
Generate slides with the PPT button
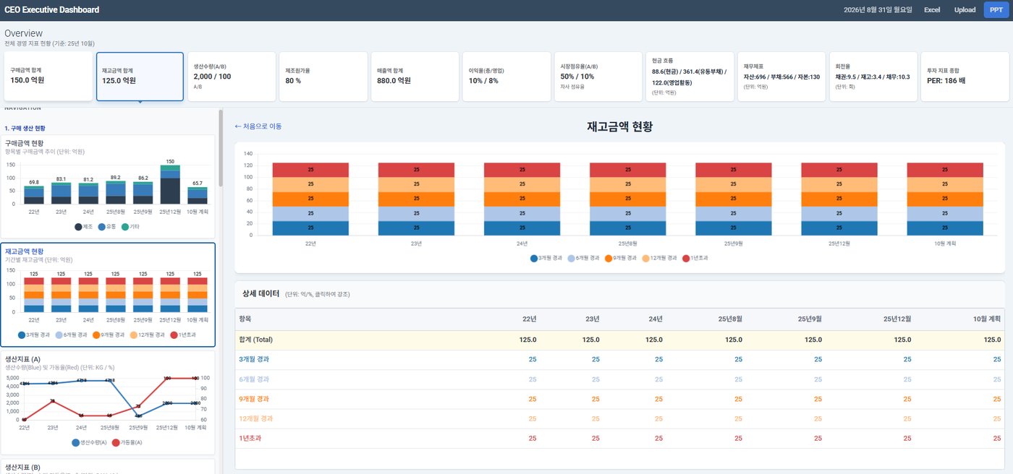996,10
